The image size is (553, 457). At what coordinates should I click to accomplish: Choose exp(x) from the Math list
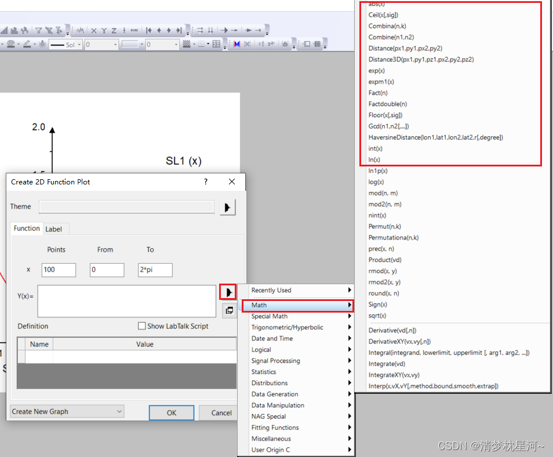click(376, 71)
